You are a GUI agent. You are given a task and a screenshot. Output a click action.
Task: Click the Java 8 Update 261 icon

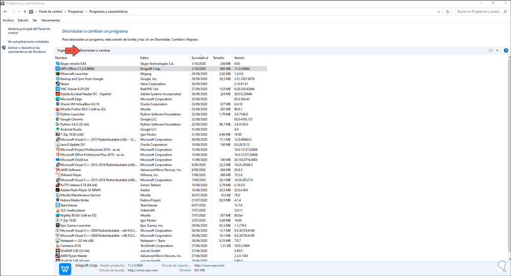(x=58, y=144)
